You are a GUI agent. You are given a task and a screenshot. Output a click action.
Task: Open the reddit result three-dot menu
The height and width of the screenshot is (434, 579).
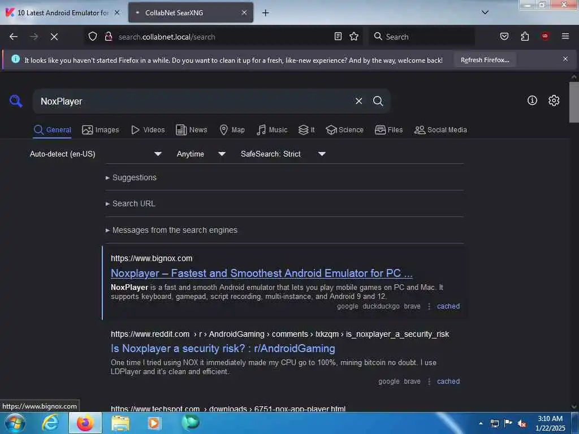click(429, 381)
